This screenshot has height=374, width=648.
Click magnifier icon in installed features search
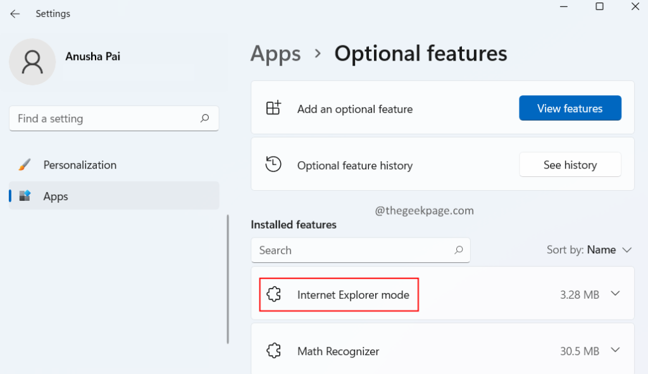tap(458, 250)
